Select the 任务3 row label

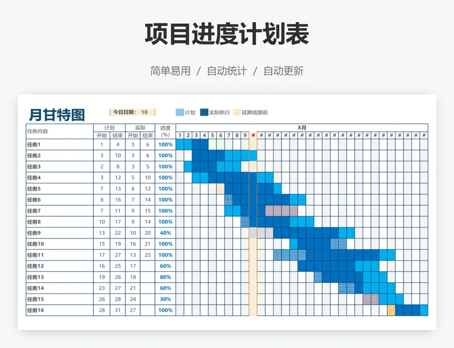(60, 166)
